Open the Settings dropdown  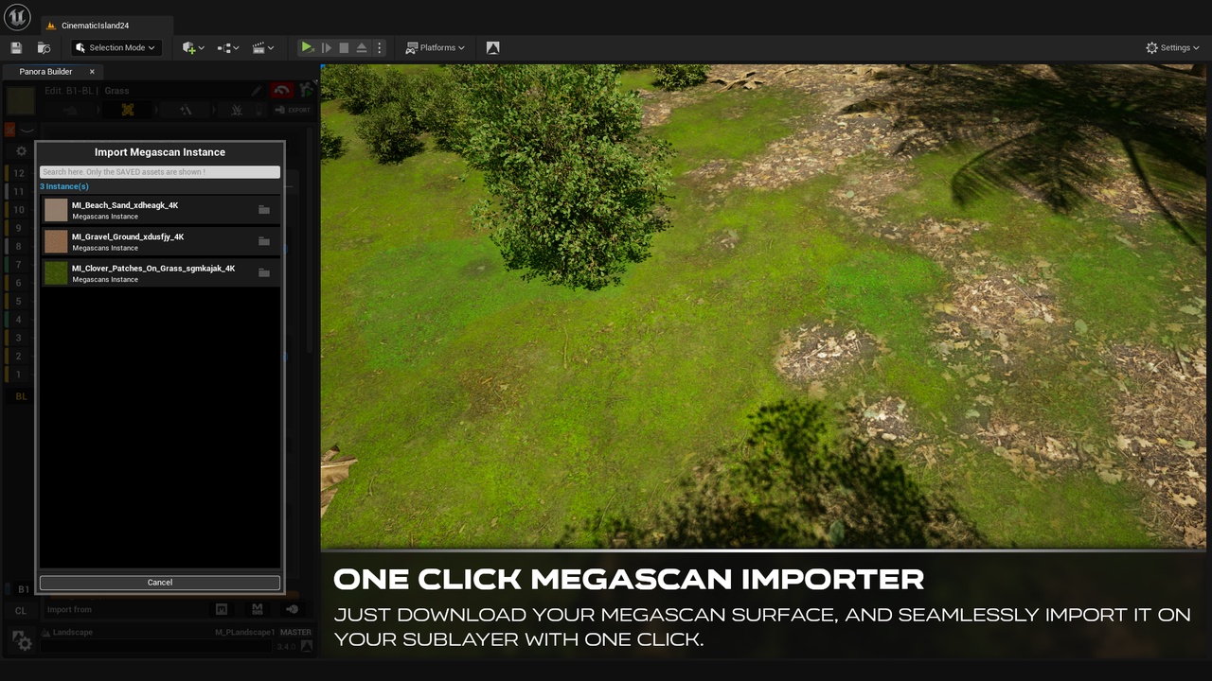click(1172, 47)
